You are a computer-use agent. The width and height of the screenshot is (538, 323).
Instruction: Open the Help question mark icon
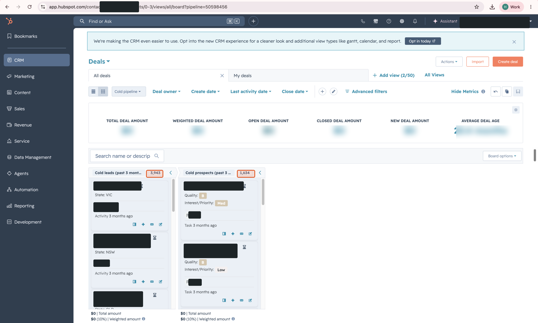tap(389, 21)
